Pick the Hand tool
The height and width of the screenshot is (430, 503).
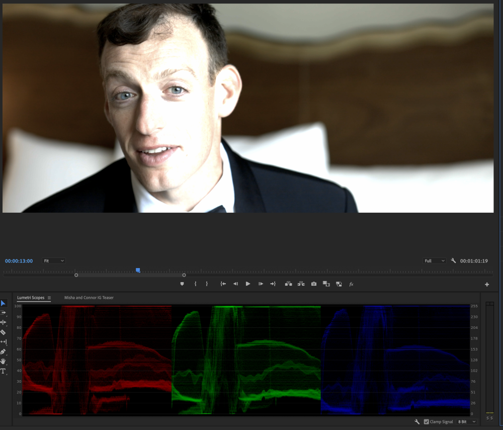click(3, 361)
